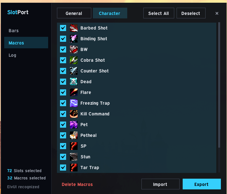Open the Character tab
The image size is (227, 194).
click(110, 13)
